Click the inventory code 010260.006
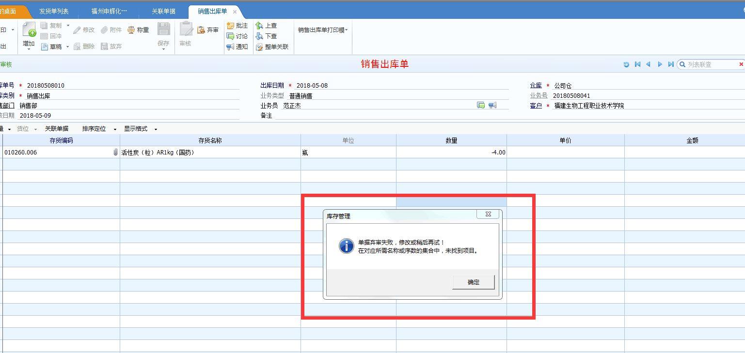745x353 pixels. coord(20,152)
